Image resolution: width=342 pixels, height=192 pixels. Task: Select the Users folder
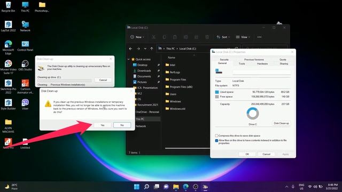(170, 94)
